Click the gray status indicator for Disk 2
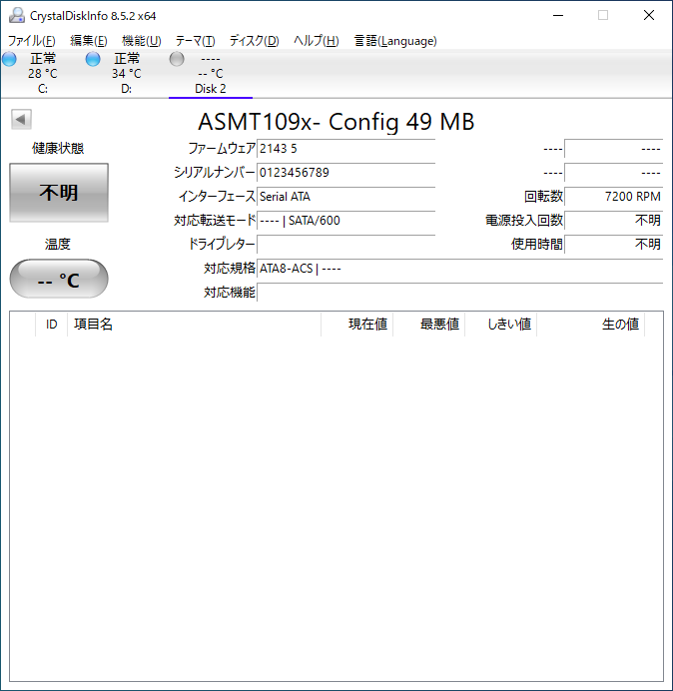The height and width of the screenshot is (691, 673). (177, 59)
